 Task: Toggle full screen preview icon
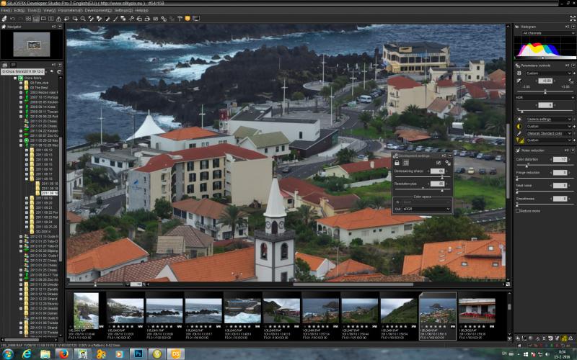coord(573,19)
